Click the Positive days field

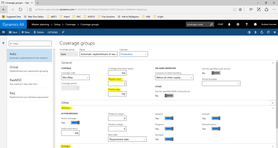click(x=117, y=94)
